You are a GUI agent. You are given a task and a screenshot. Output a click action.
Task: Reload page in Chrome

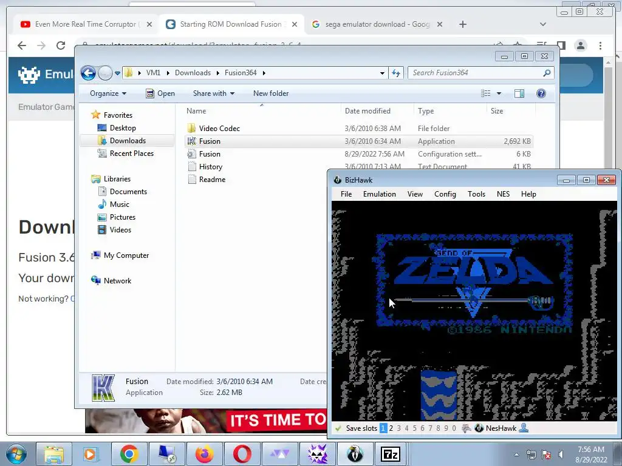click(61, 46)
